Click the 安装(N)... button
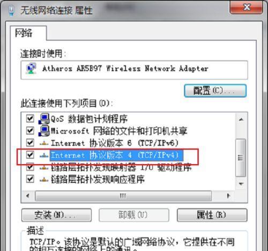Screen dimensions: 268x251 coord(56,215)
